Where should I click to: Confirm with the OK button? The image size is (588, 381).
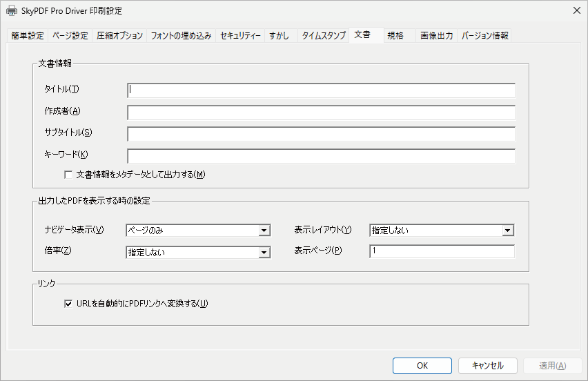pyautogui.click(x=422, y=366)
